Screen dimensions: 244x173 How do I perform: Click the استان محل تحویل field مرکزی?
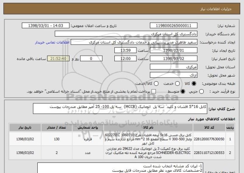174,67
